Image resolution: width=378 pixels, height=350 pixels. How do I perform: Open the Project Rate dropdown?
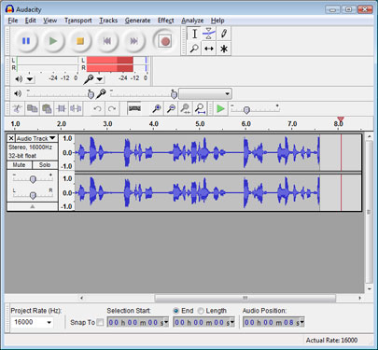coord(49,322)
